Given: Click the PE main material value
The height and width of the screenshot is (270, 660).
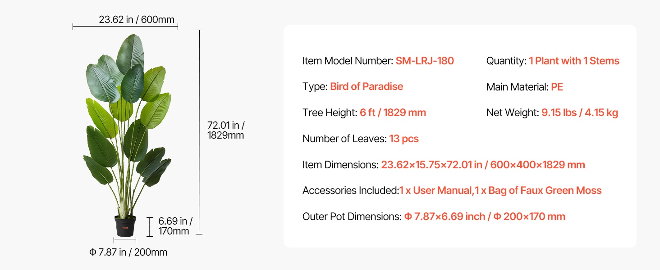Looking at the screenshot, I should point(557,87).
